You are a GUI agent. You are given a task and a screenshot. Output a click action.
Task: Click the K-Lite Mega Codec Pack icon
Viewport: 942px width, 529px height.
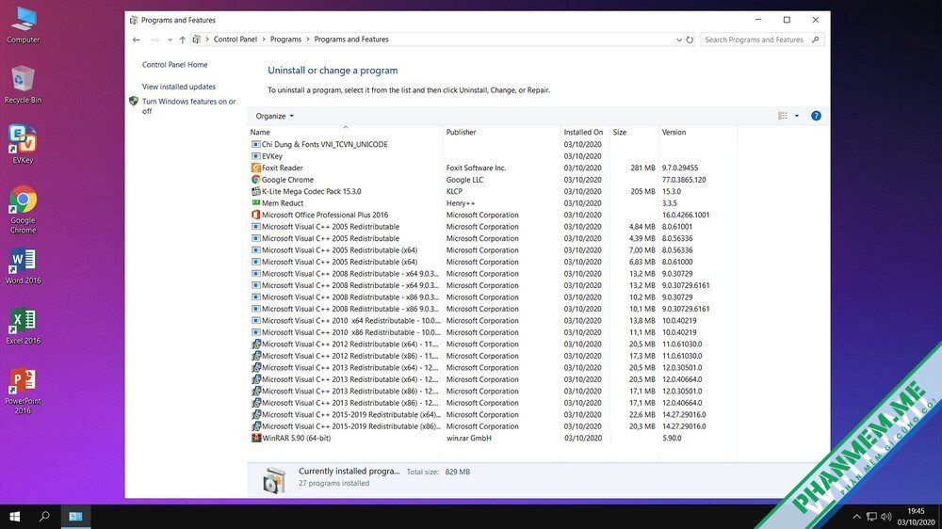256,191
